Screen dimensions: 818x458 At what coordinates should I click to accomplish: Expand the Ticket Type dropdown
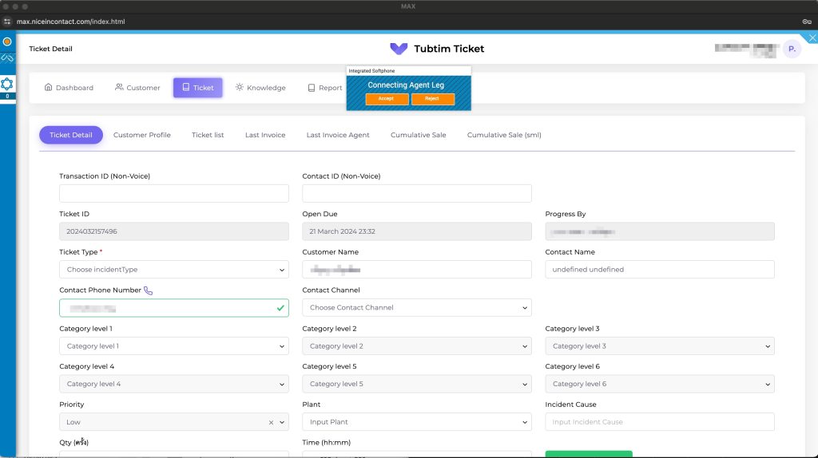tap(173, 270)
